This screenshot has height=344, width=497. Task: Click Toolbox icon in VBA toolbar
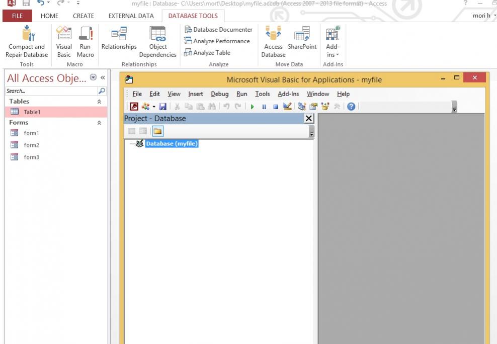pyautogui.click(x=337, y=107)
